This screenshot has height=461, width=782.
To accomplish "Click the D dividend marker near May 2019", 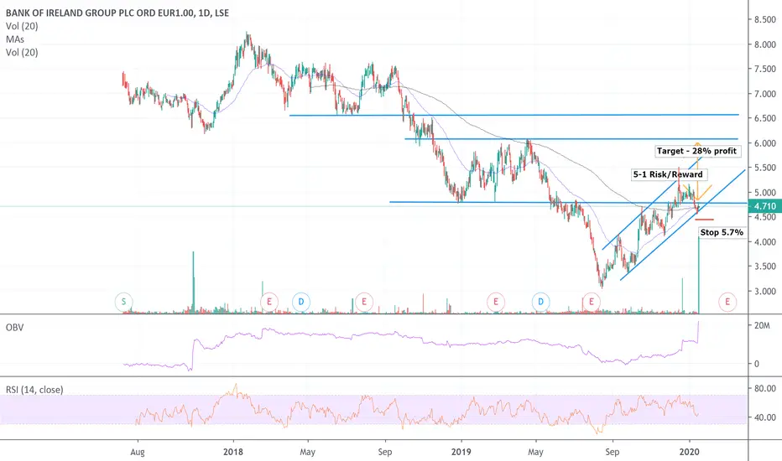I will 540,302.
